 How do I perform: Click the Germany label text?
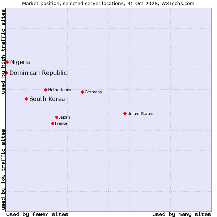[x=93, y=92]
